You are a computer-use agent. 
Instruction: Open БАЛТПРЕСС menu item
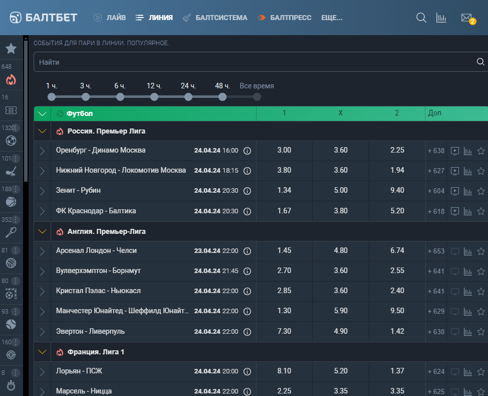(x=285, y=18)
